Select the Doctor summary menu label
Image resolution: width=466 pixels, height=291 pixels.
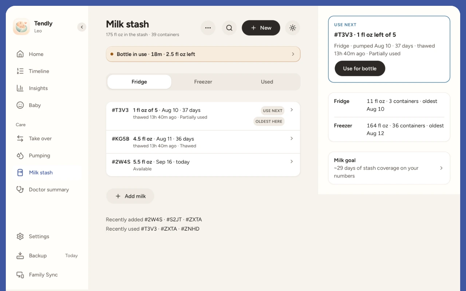49,190
